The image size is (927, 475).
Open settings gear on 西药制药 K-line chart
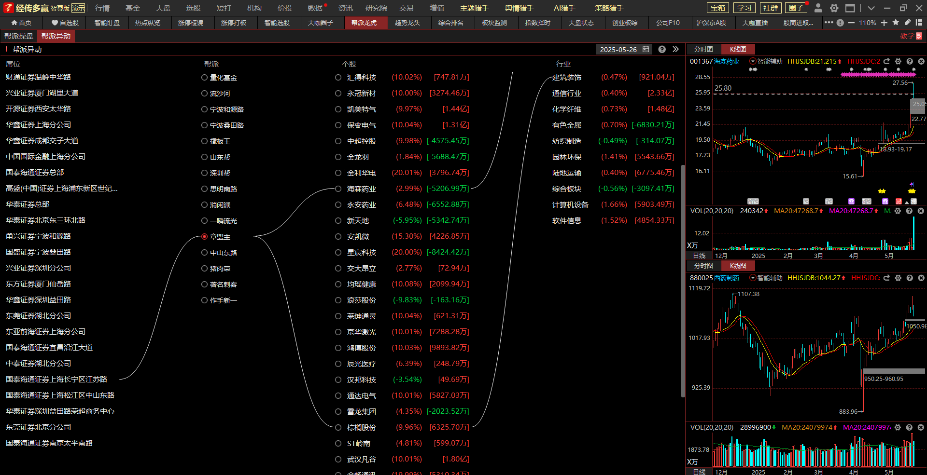(x=898, y=278)
